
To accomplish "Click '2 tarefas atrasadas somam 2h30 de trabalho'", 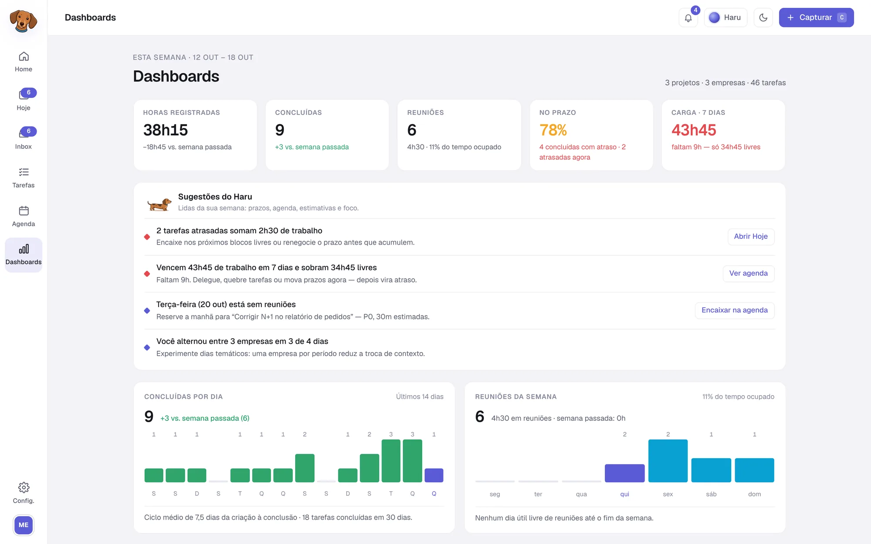I will pos(239,231).
